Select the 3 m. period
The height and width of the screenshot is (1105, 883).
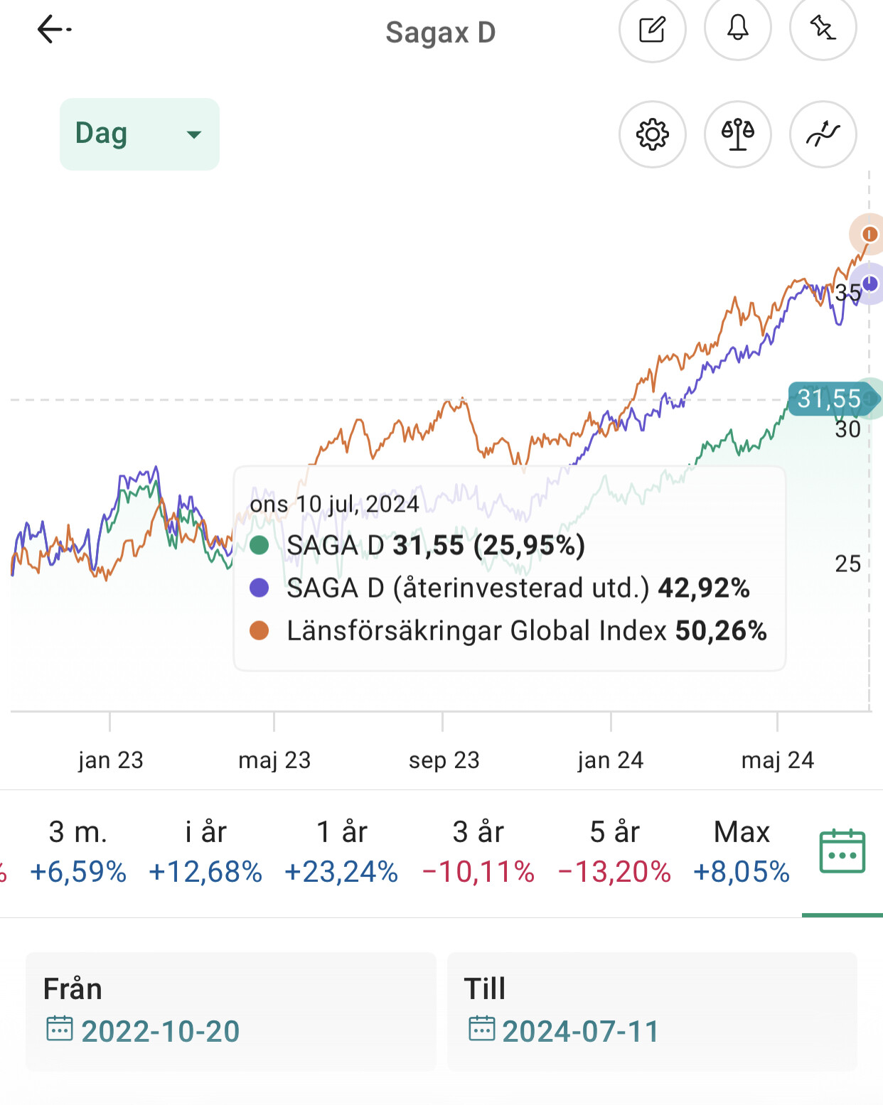pos(78,851)
